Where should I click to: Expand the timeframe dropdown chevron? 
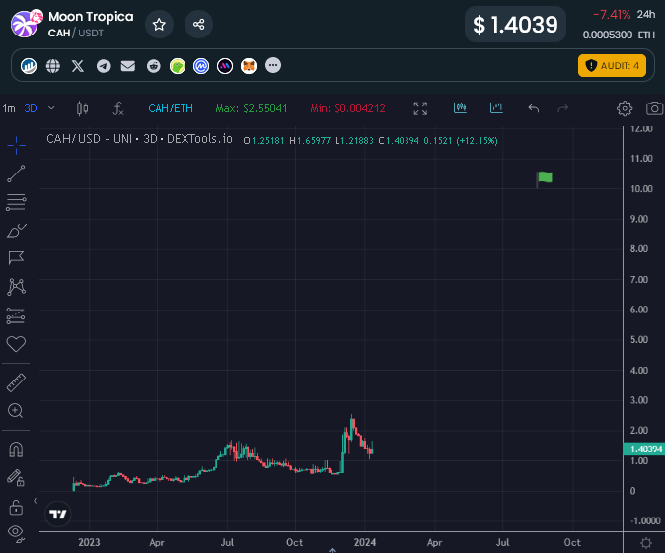tap(51, 108)
